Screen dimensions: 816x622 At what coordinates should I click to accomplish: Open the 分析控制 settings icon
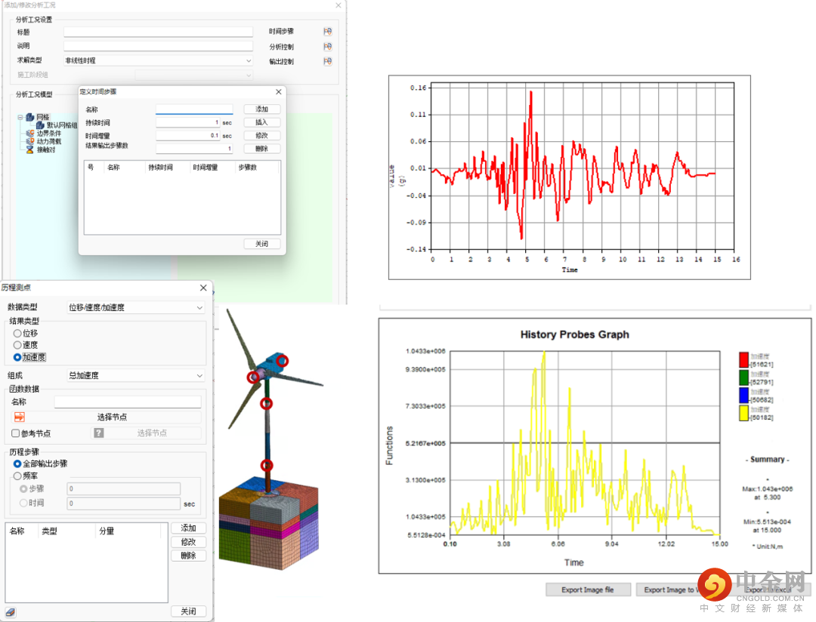coord(327,47)
